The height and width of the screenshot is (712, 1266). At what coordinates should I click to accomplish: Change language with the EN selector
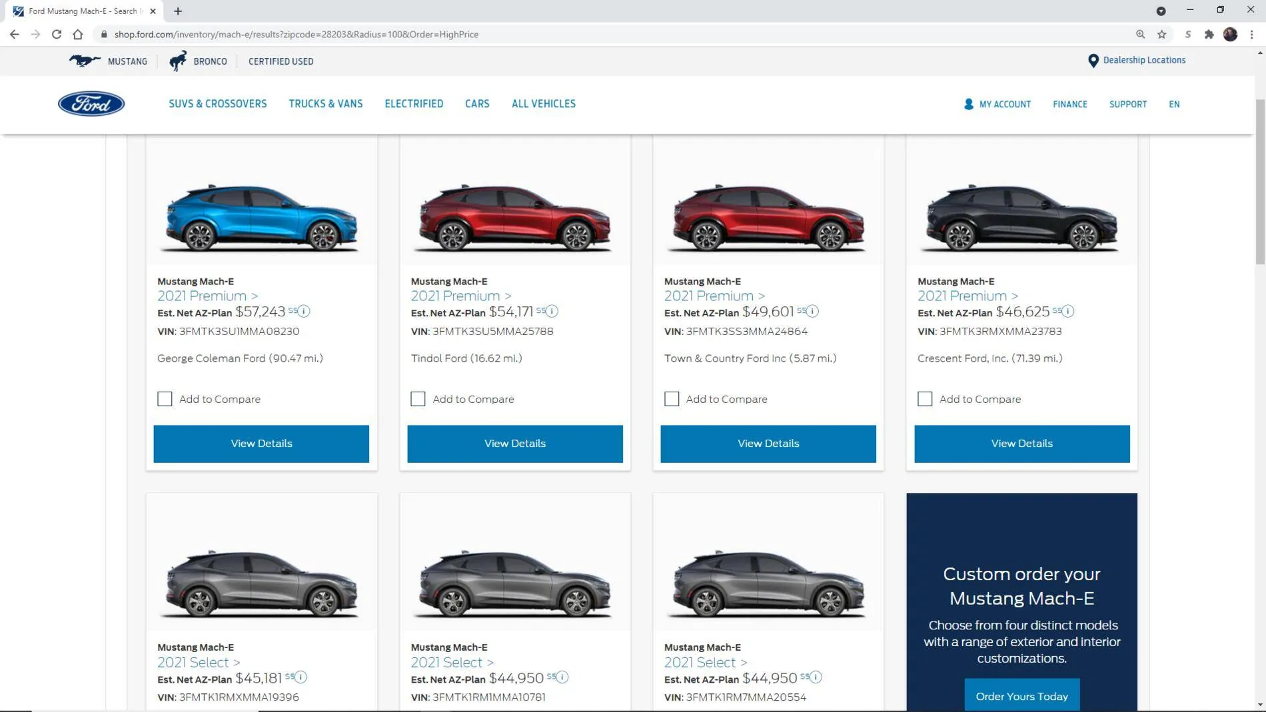pos(1174,105)
